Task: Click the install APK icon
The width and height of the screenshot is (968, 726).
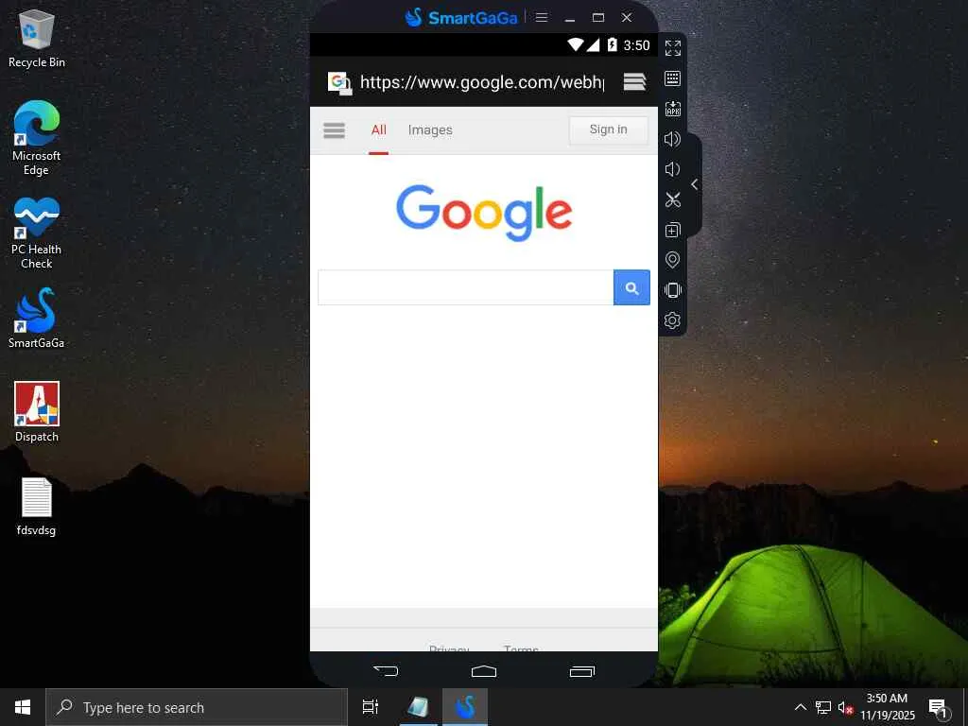Action: [x=672, y=109]
